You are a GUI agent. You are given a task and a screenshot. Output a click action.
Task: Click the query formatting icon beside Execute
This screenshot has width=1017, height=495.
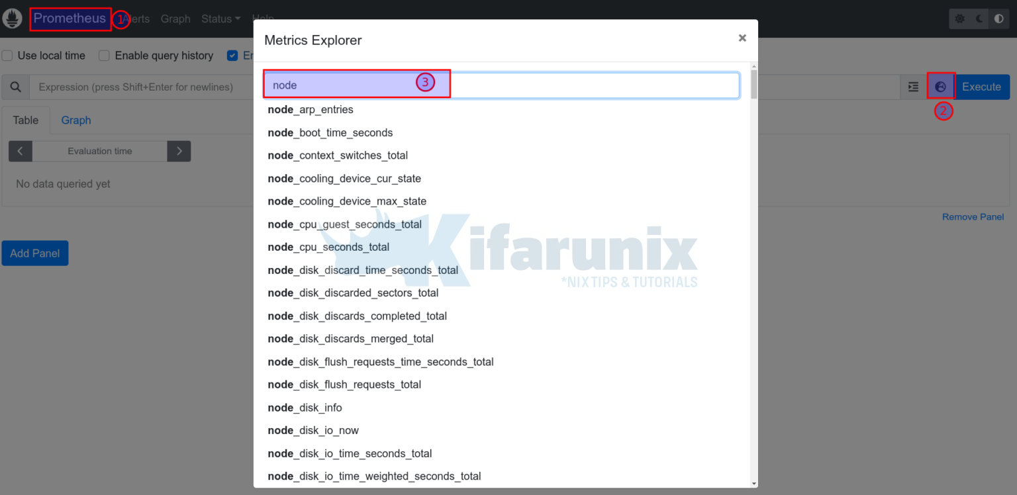coord(913,87)
